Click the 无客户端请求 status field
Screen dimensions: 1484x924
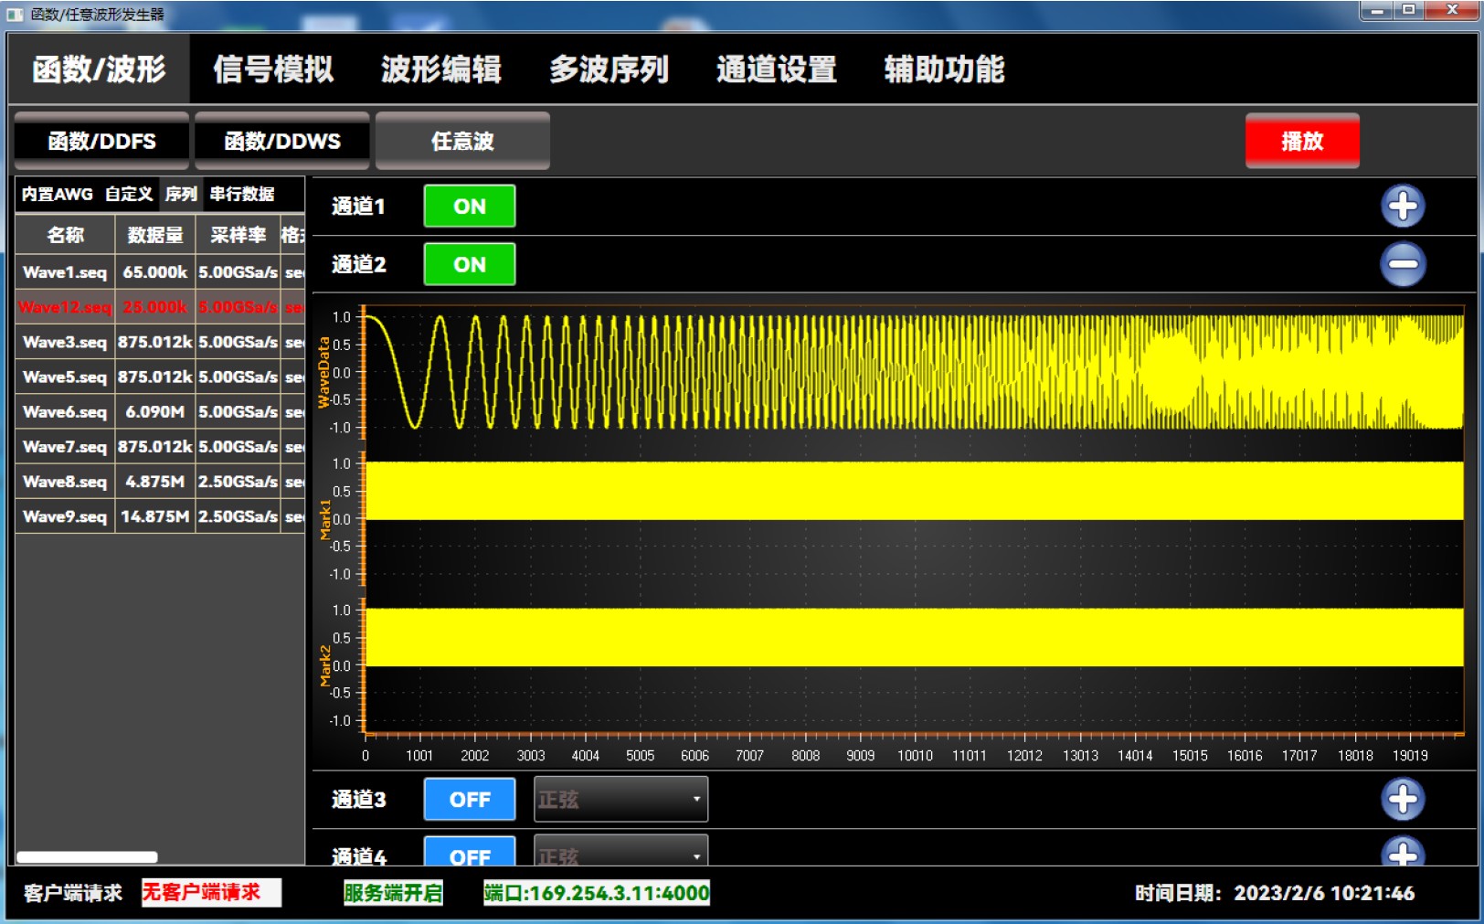[211, 893]
